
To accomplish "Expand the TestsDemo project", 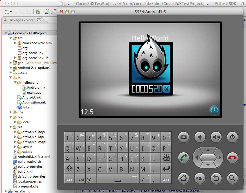I will coord(6,191).
